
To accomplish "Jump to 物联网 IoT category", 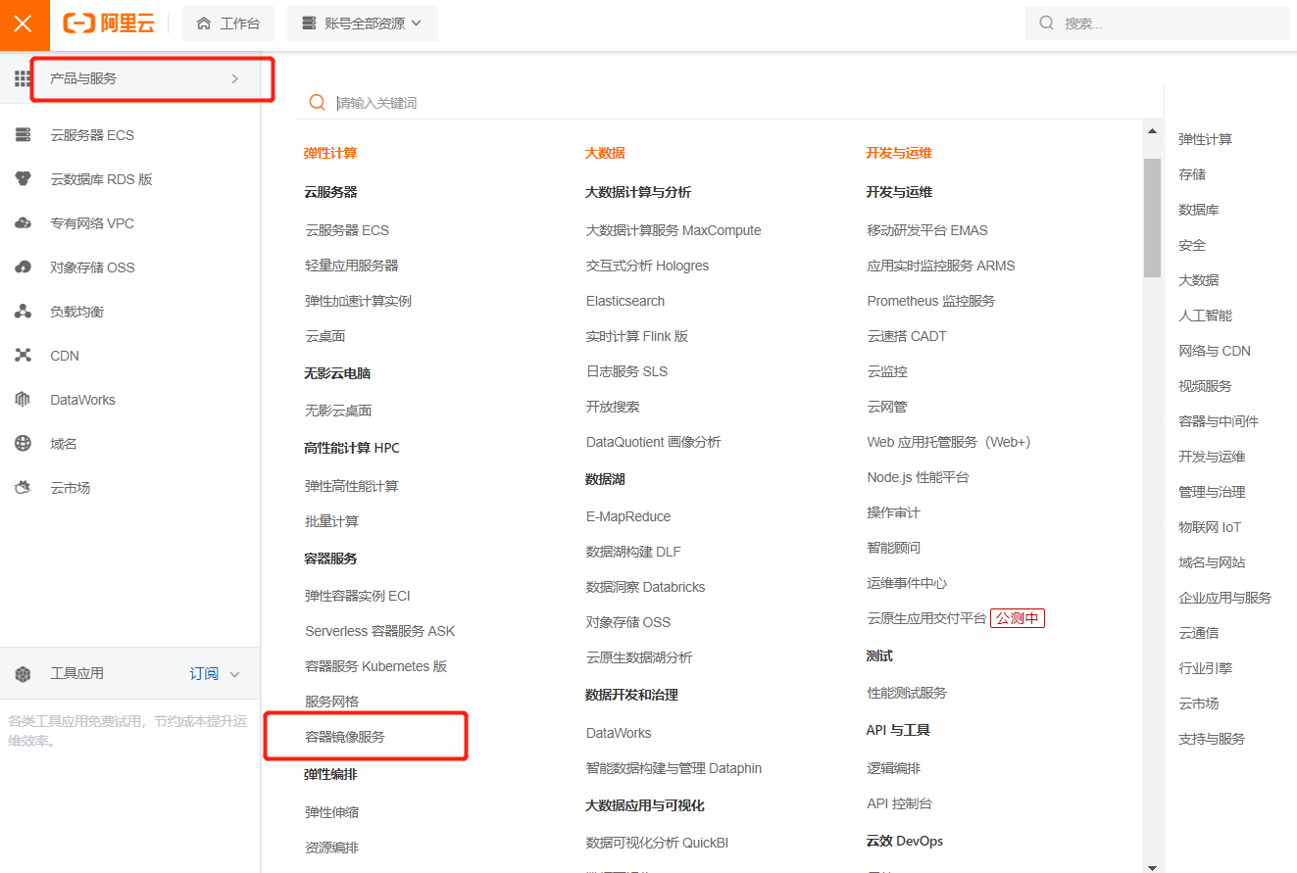I will click(1210, 527).
